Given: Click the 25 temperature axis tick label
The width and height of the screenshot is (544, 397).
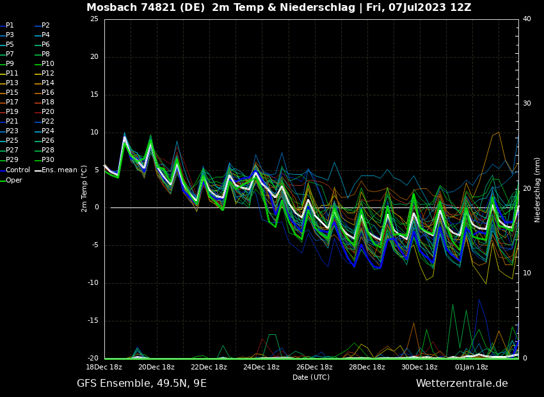Looking at the screenshot, I should [x=94, y=19].
